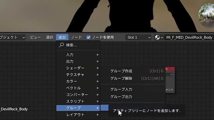Expand the コンバーター submenu
This screenshot has height=120, width=214.
(78, 95)
